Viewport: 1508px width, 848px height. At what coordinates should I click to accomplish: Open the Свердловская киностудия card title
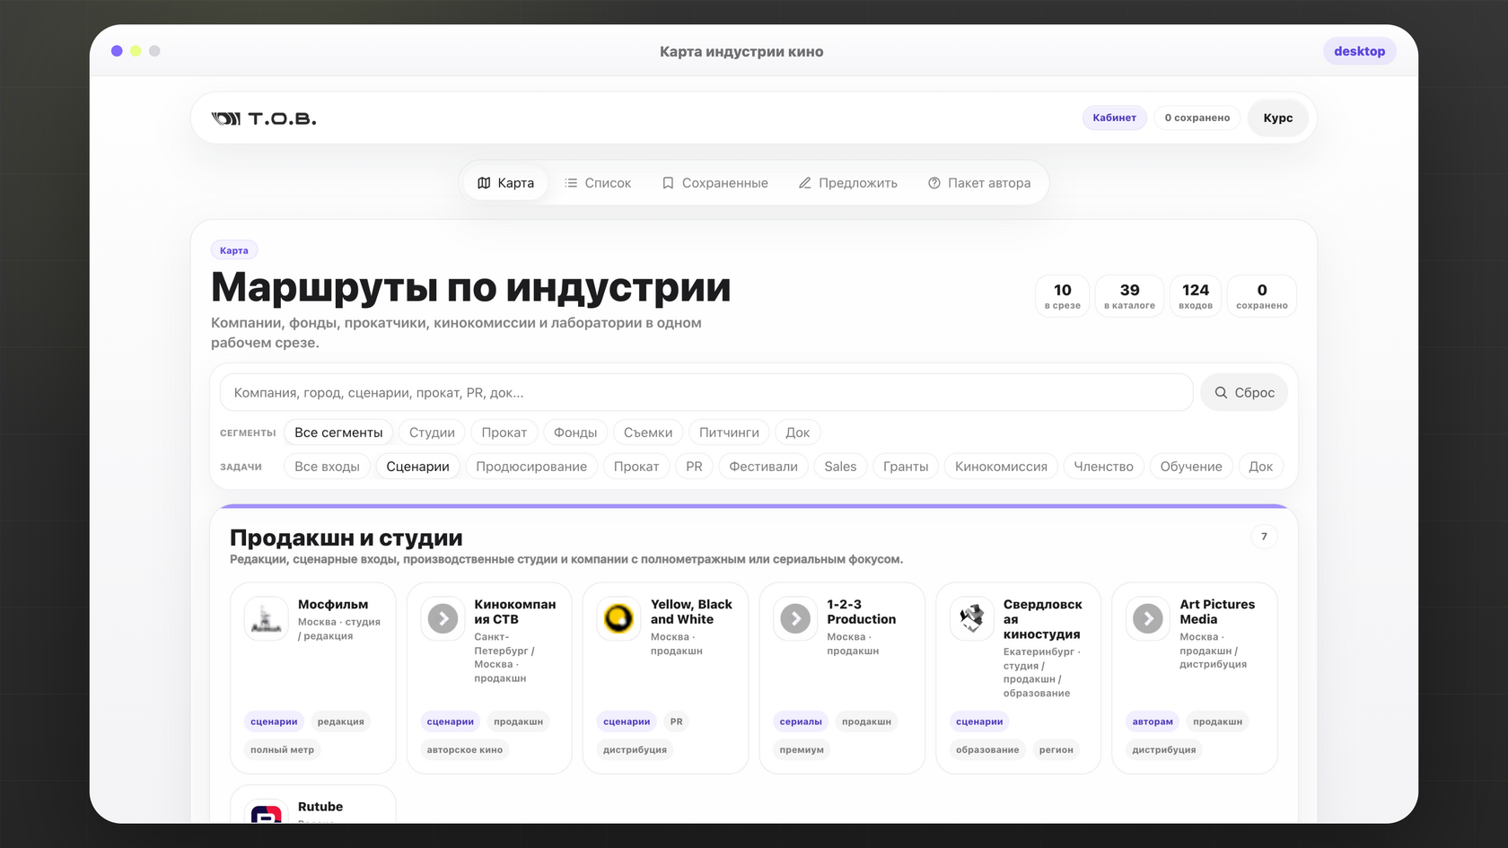pos(1043,619)
